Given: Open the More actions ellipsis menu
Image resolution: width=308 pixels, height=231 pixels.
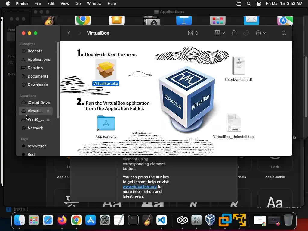Looking at the screenshot, I should pyautogui.click(x=261, y=33).
